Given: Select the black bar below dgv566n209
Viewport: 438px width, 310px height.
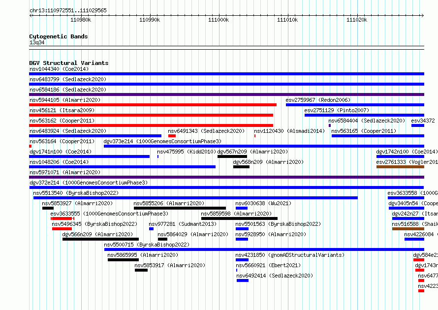Looking at the screenshot, I should pos(100,239).
